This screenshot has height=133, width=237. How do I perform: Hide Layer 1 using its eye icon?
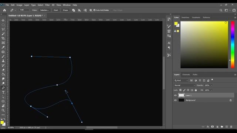point(175,95)
